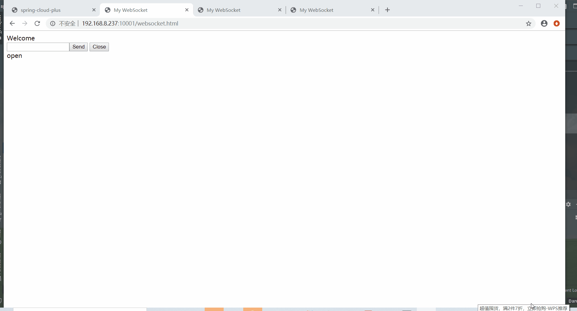
Task: Select the second My WebSocket tab
Action: (x=239, y=10)
